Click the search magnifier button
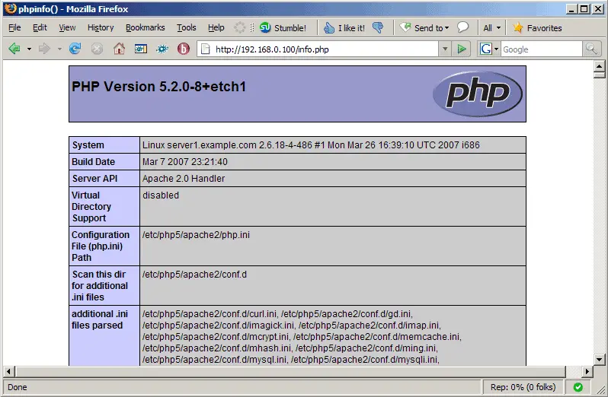 [591, 49]
